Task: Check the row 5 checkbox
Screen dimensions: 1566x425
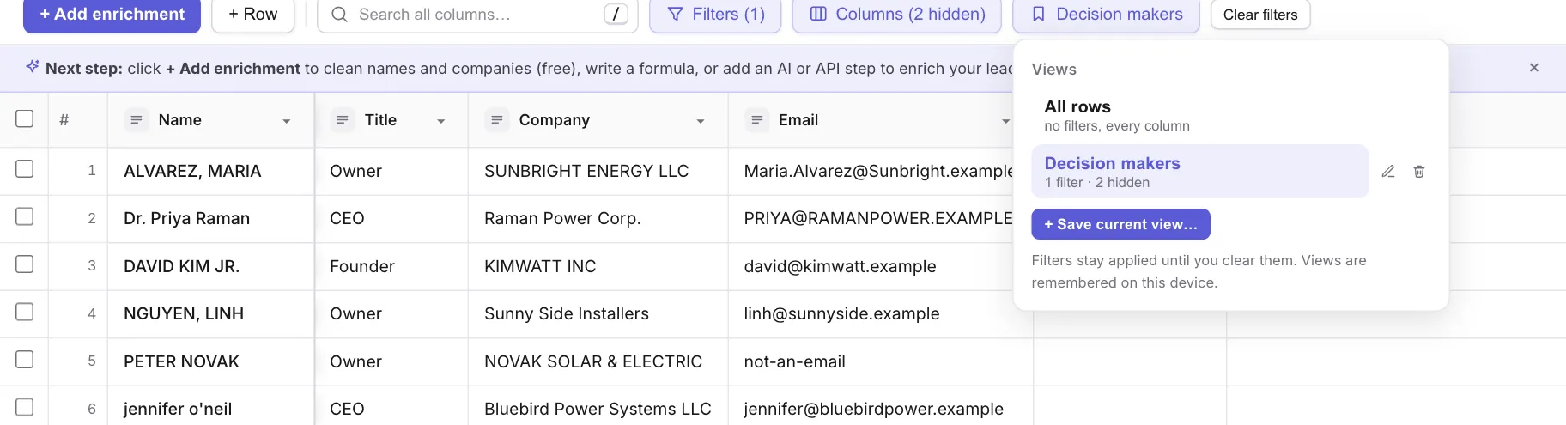Action: [25, 360]
